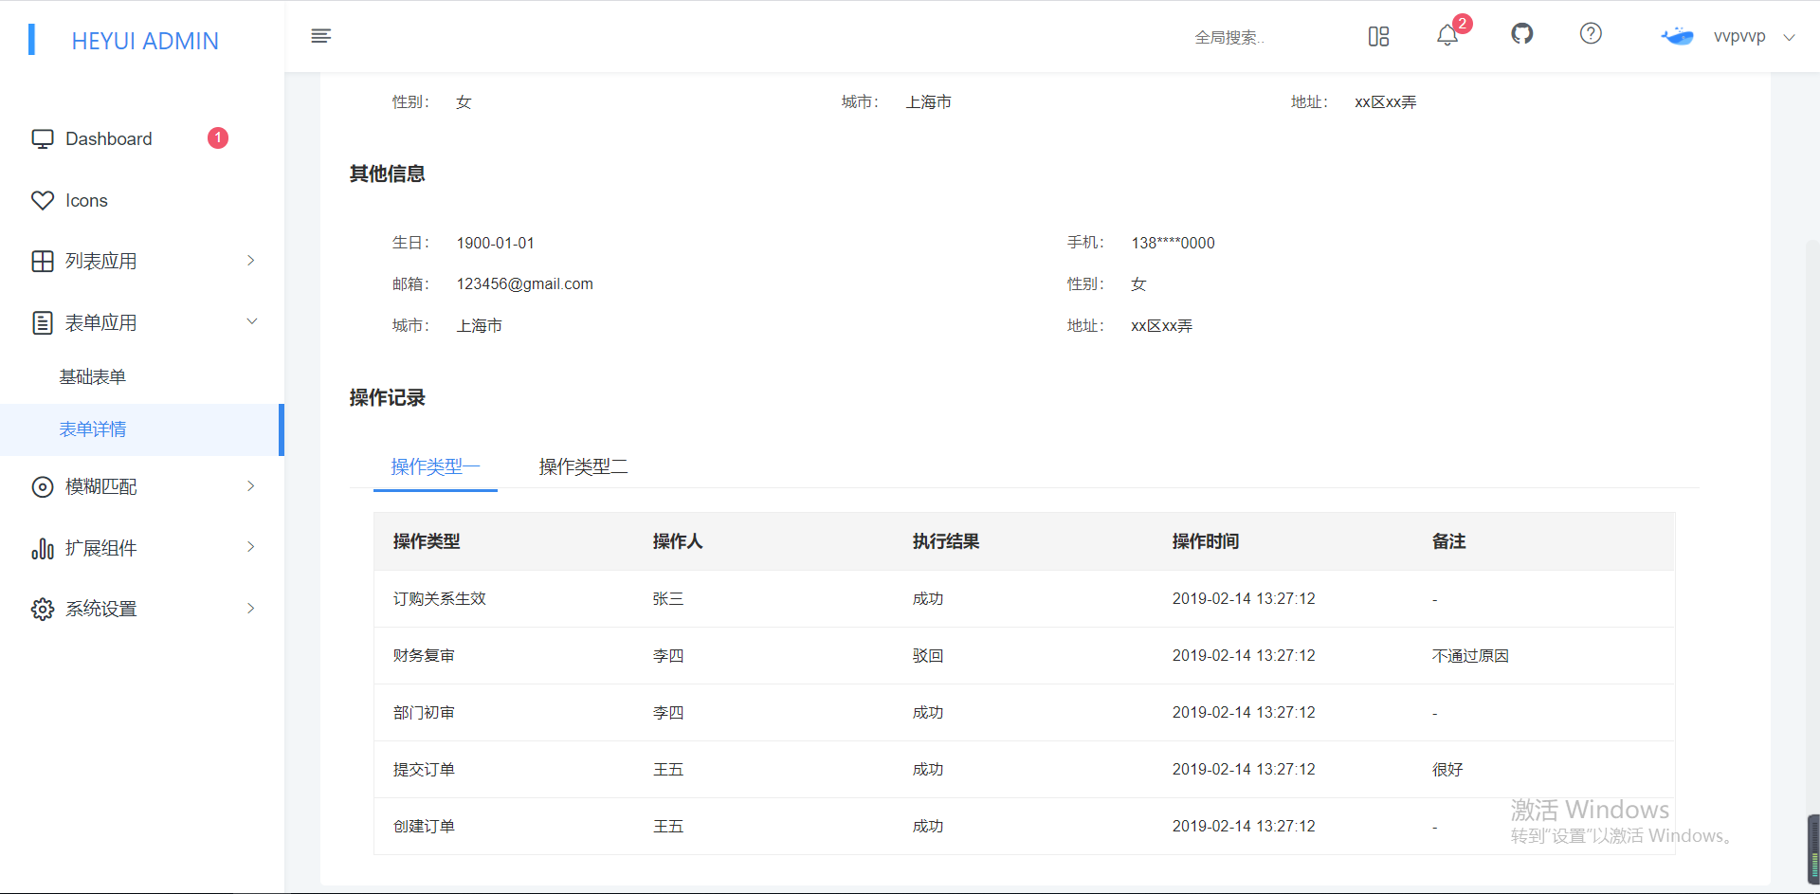The width and height of the screenshot is (1820, 894).
Task: Click 李四 in the 财务复审 row
Action: (x=668, y=656)
